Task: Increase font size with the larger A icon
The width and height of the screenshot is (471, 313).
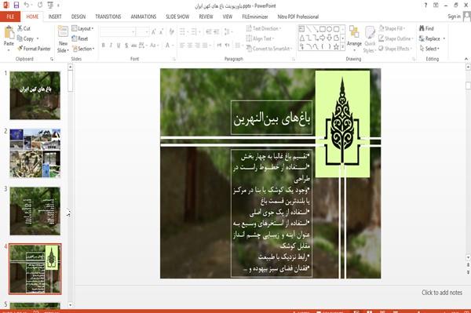Action: [x=154, y=31]
